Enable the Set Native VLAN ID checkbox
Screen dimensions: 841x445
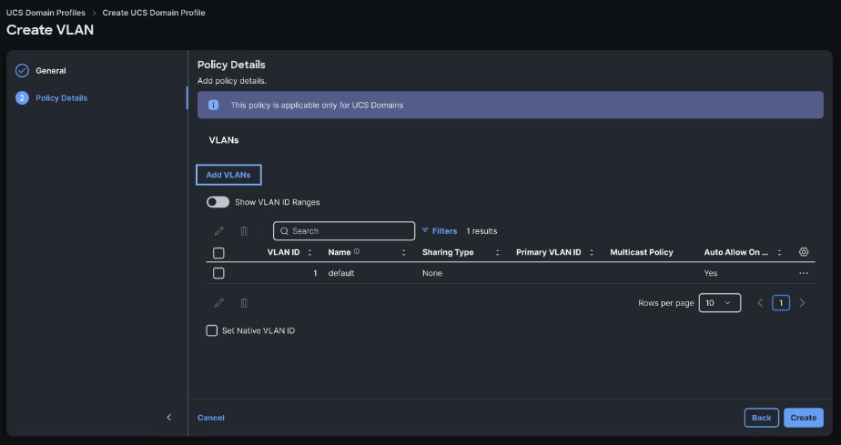[x=212, y=330]
